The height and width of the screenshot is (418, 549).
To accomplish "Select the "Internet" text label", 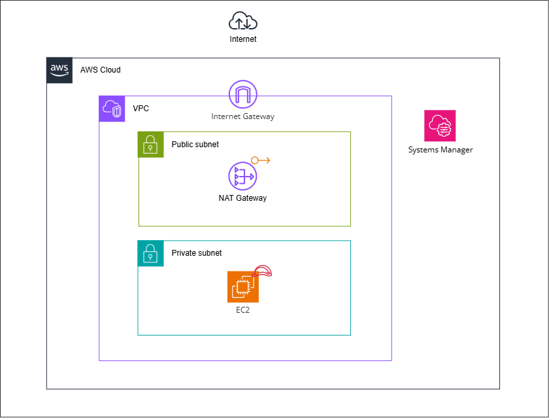I will (243, 39).
